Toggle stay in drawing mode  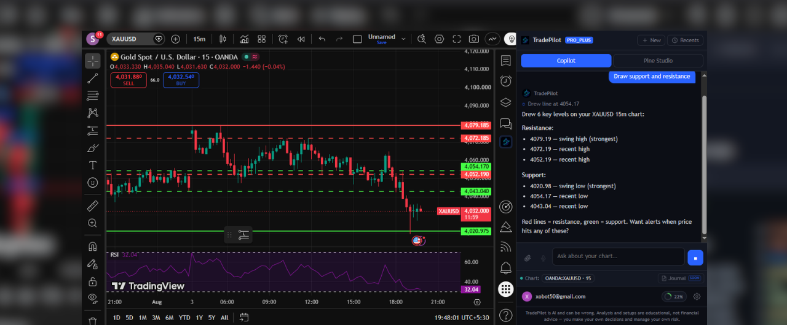coord(93,264)
